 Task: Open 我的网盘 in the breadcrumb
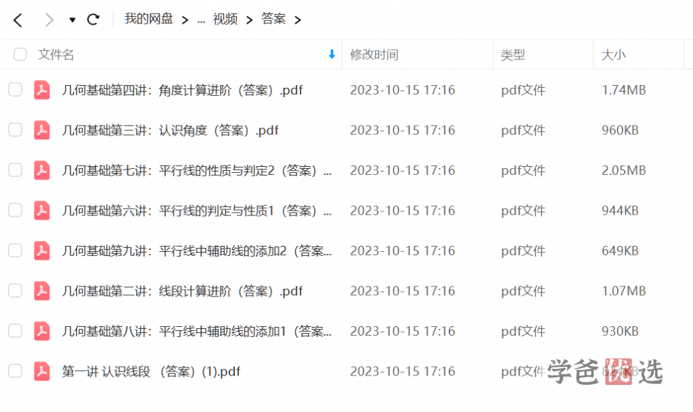tap(148, 19)
